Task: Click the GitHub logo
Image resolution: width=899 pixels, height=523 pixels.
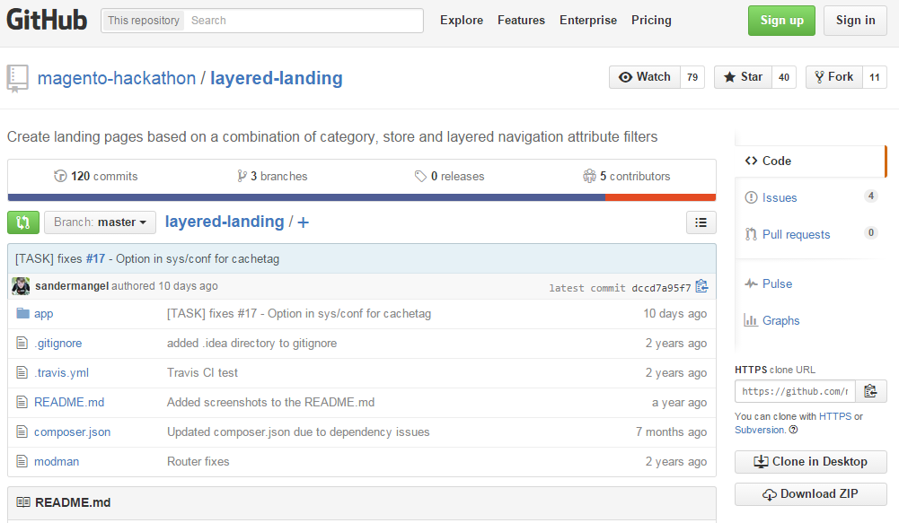Action: 47,20
